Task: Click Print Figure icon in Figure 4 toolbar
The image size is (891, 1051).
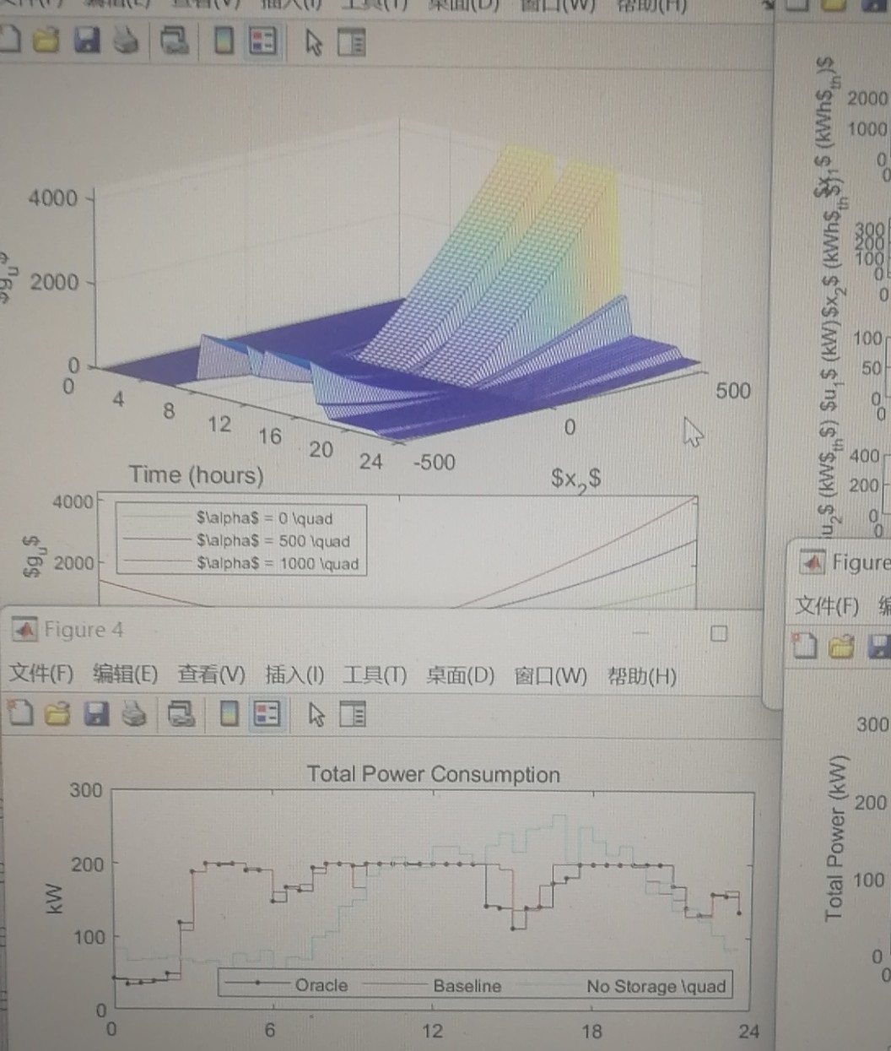Action: pyautogui.click(x=134, y=715)
